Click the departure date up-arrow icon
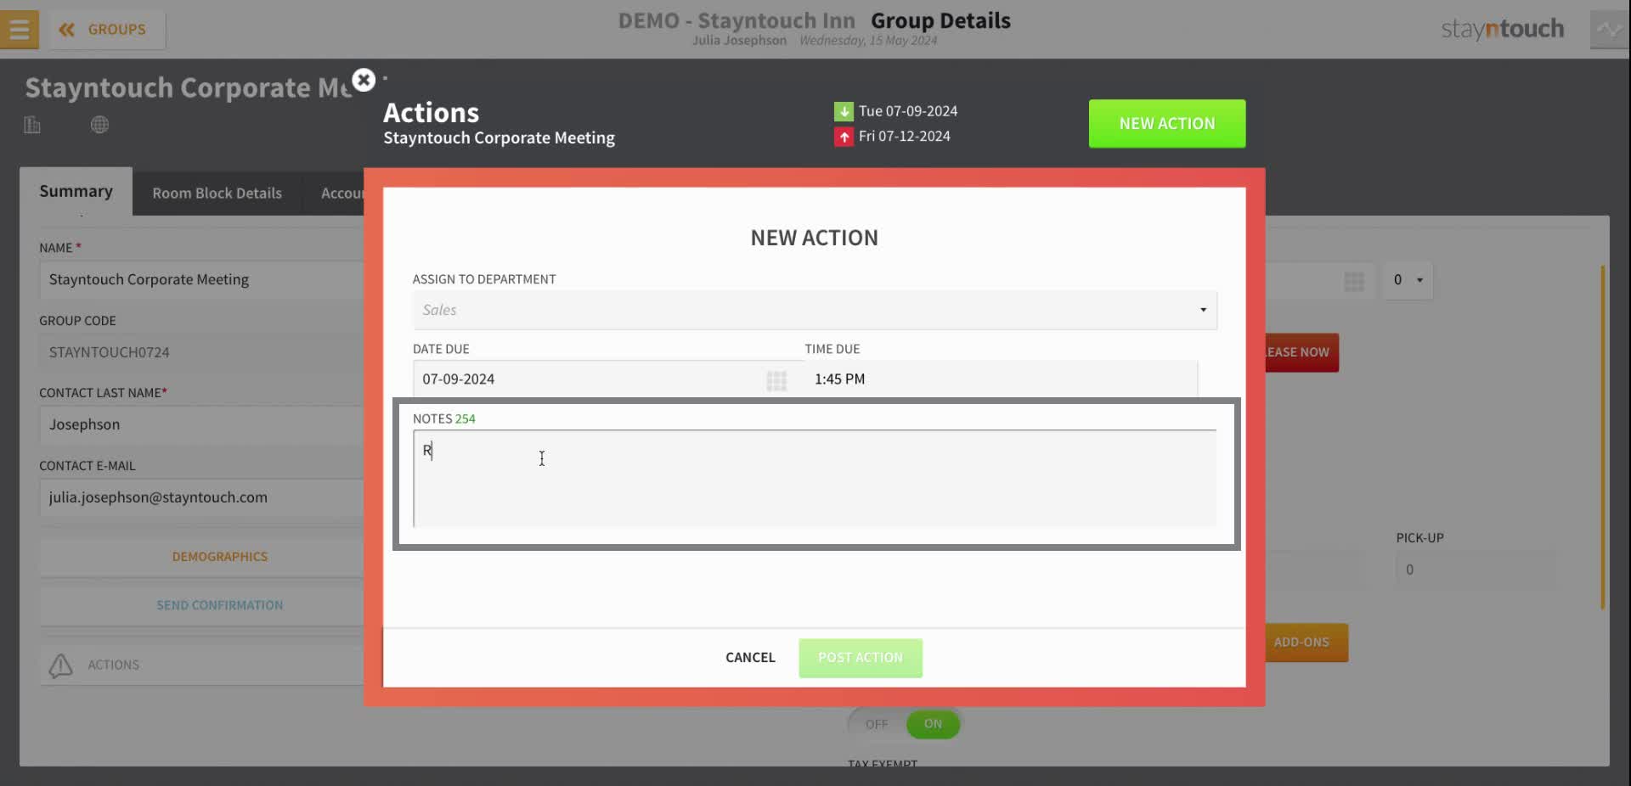 click(844, 137)
